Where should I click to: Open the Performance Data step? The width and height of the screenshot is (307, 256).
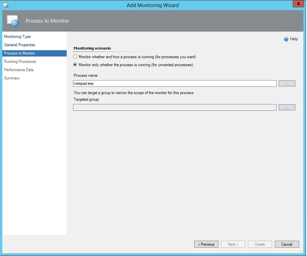point(19,70)
